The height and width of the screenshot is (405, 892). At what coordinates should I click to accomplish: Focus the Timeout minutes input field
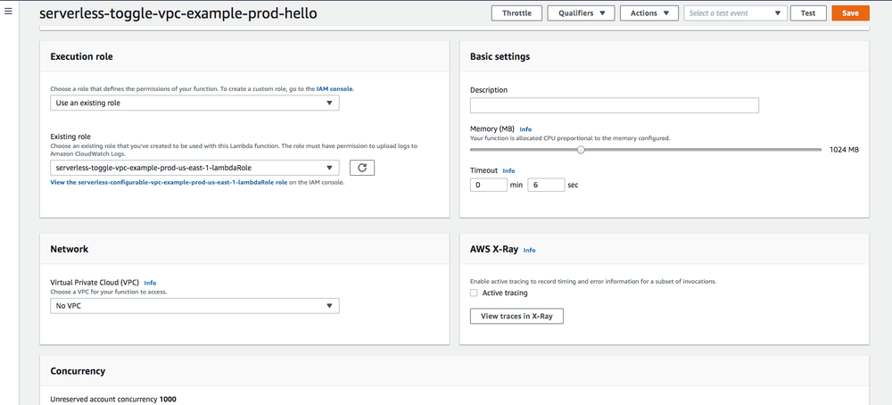tap(488, 185)
